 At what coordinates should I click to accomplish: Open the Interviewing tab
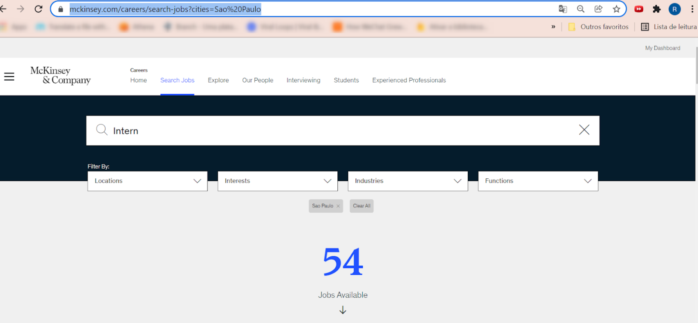(303, 80)
